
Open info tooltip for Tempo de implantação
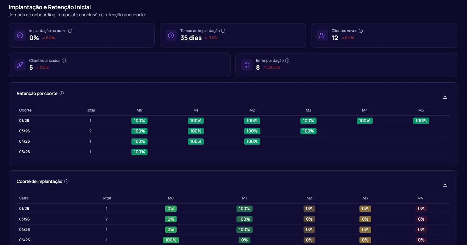pyautogui.click(x=223, y=31)
